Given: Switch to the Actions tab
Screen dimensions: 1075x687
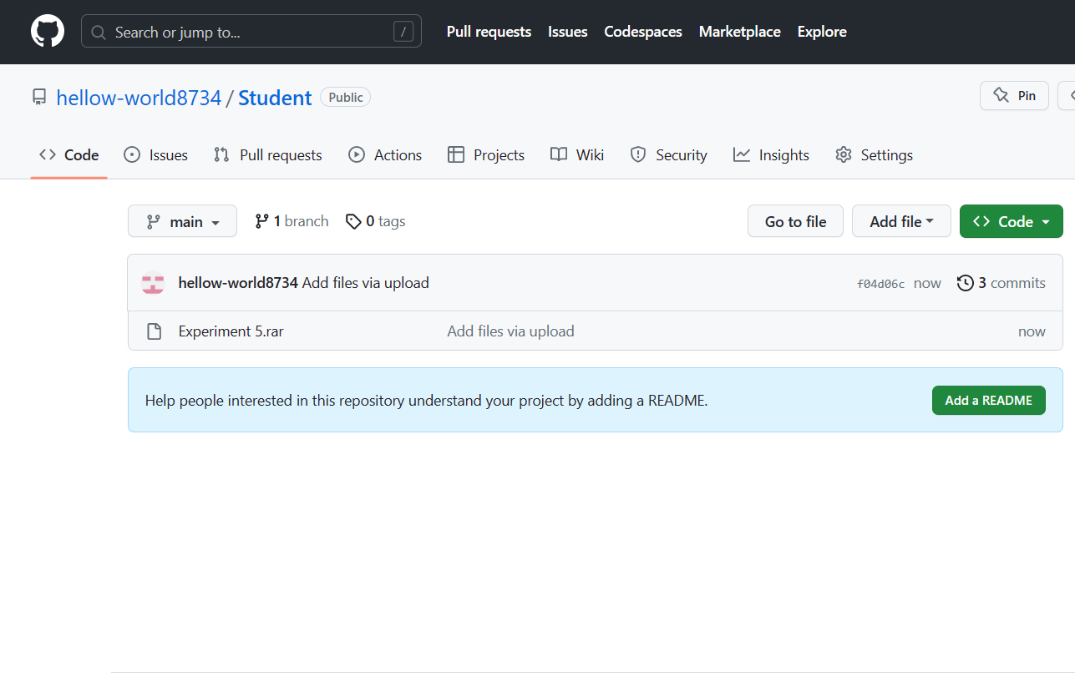Looking at the screenshot, I should pyautogui.click(x=385, y=155).
